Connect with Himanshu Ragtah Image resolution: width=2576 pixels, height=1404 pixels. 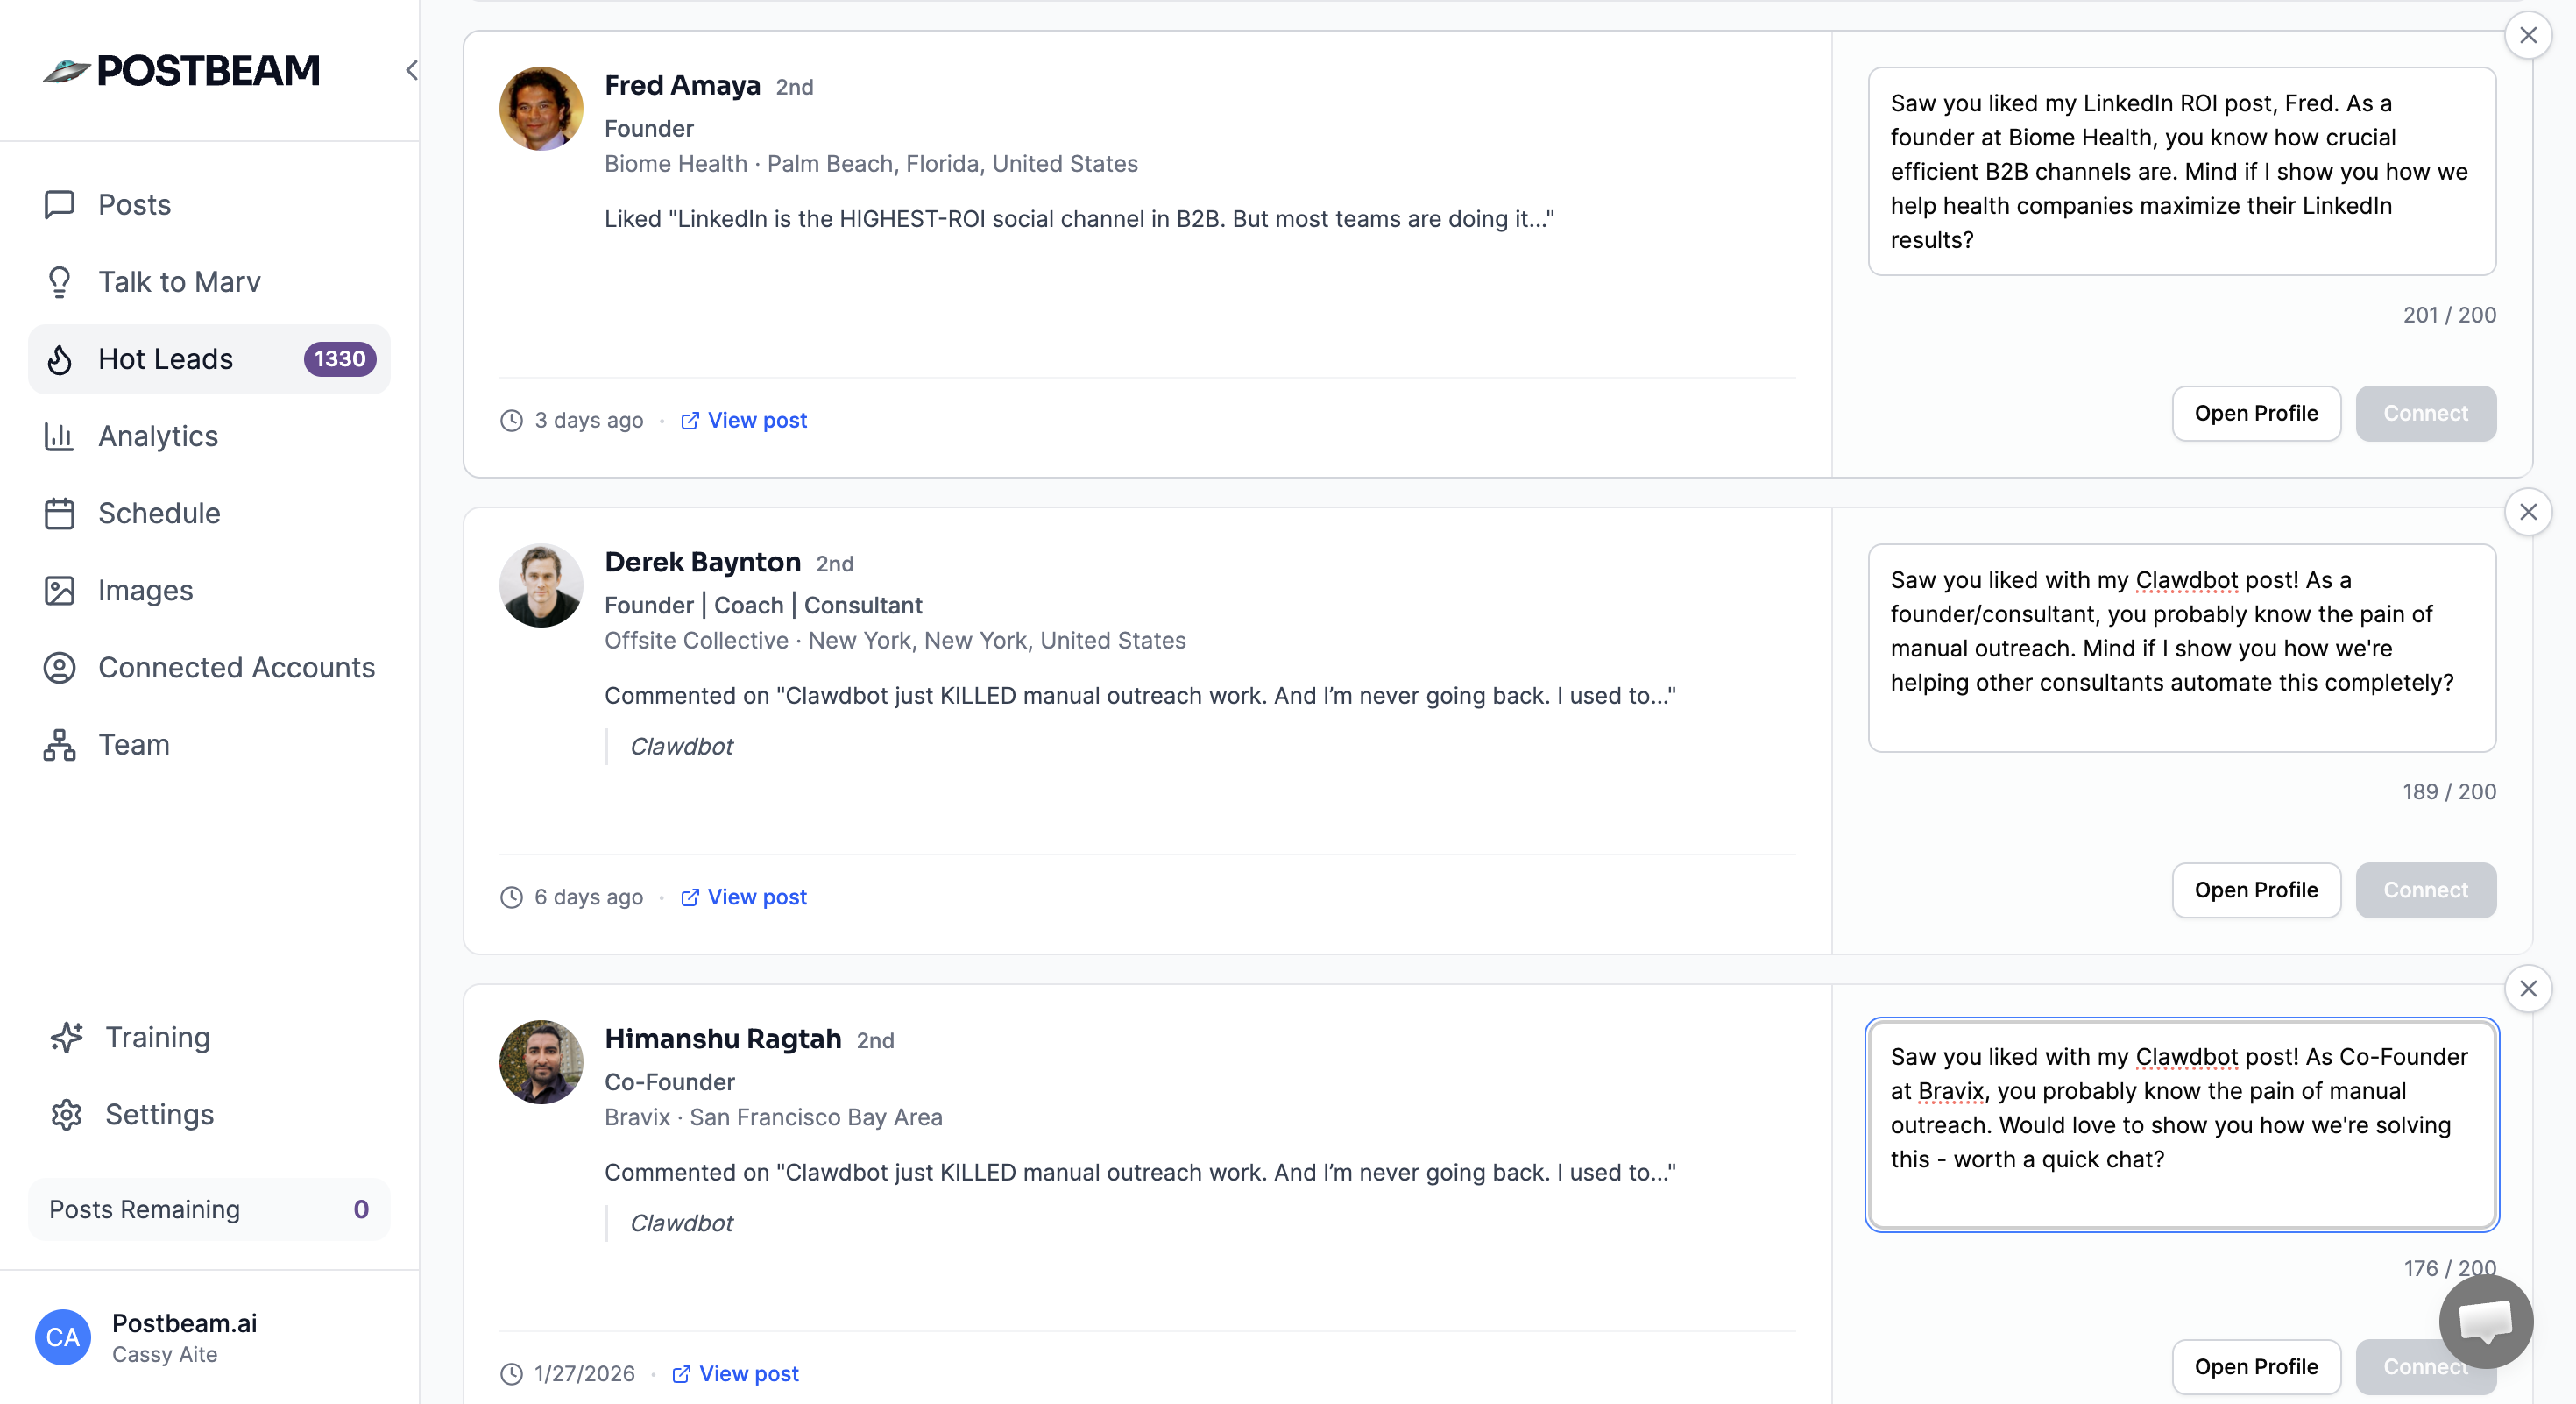click(x=2425, y=1367)
